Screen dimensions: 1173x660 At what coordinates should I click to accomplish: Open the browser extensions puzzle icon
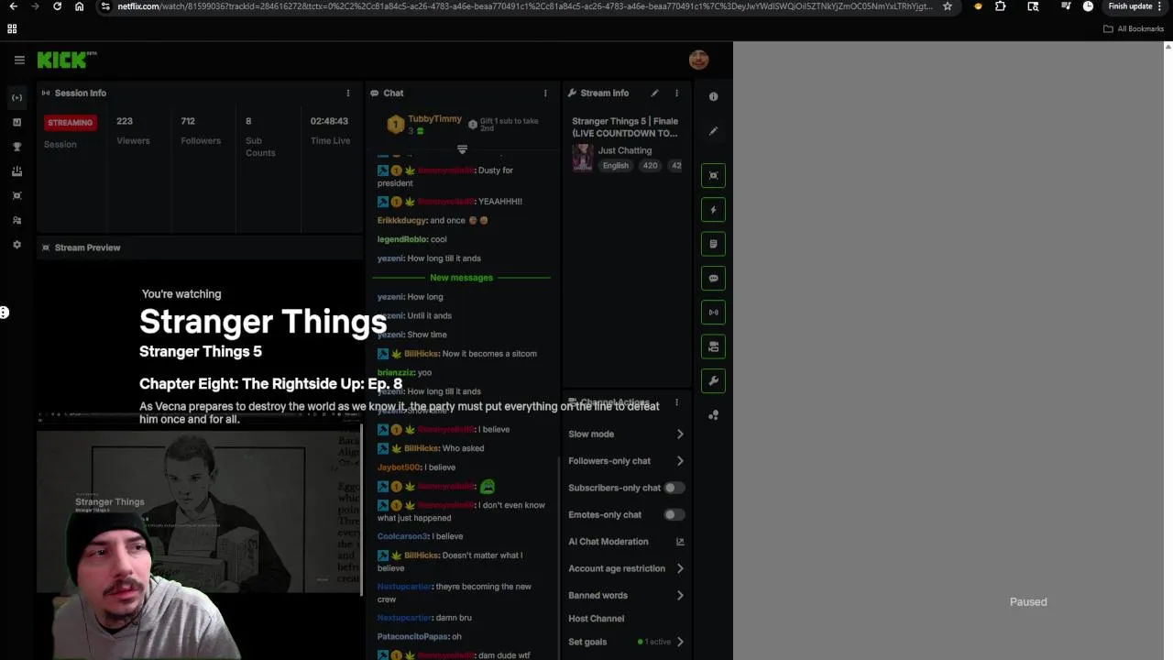pos(1001,6)
